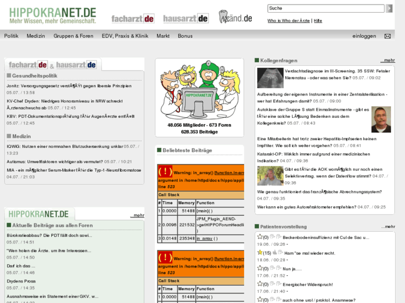
Task: Click the man on phone thumbnail
Action: [270, 176]
